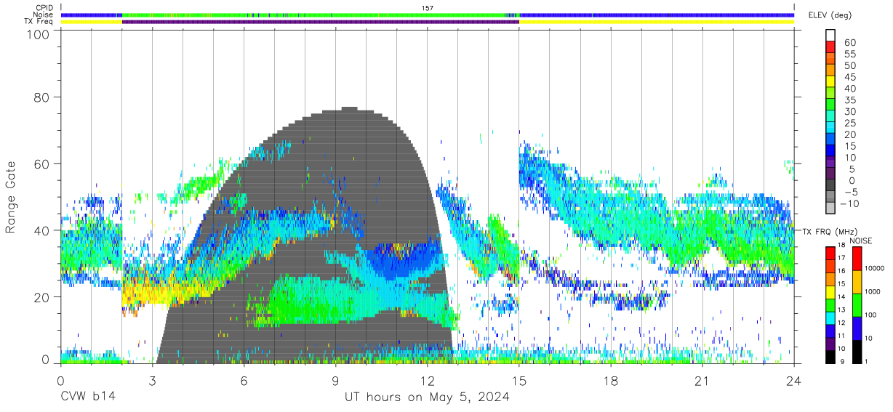Click the x-axis tick label 21
Image resolution: width=893 pixels, height=412 pixels.
pyautogui.click(x=702, y=381)
